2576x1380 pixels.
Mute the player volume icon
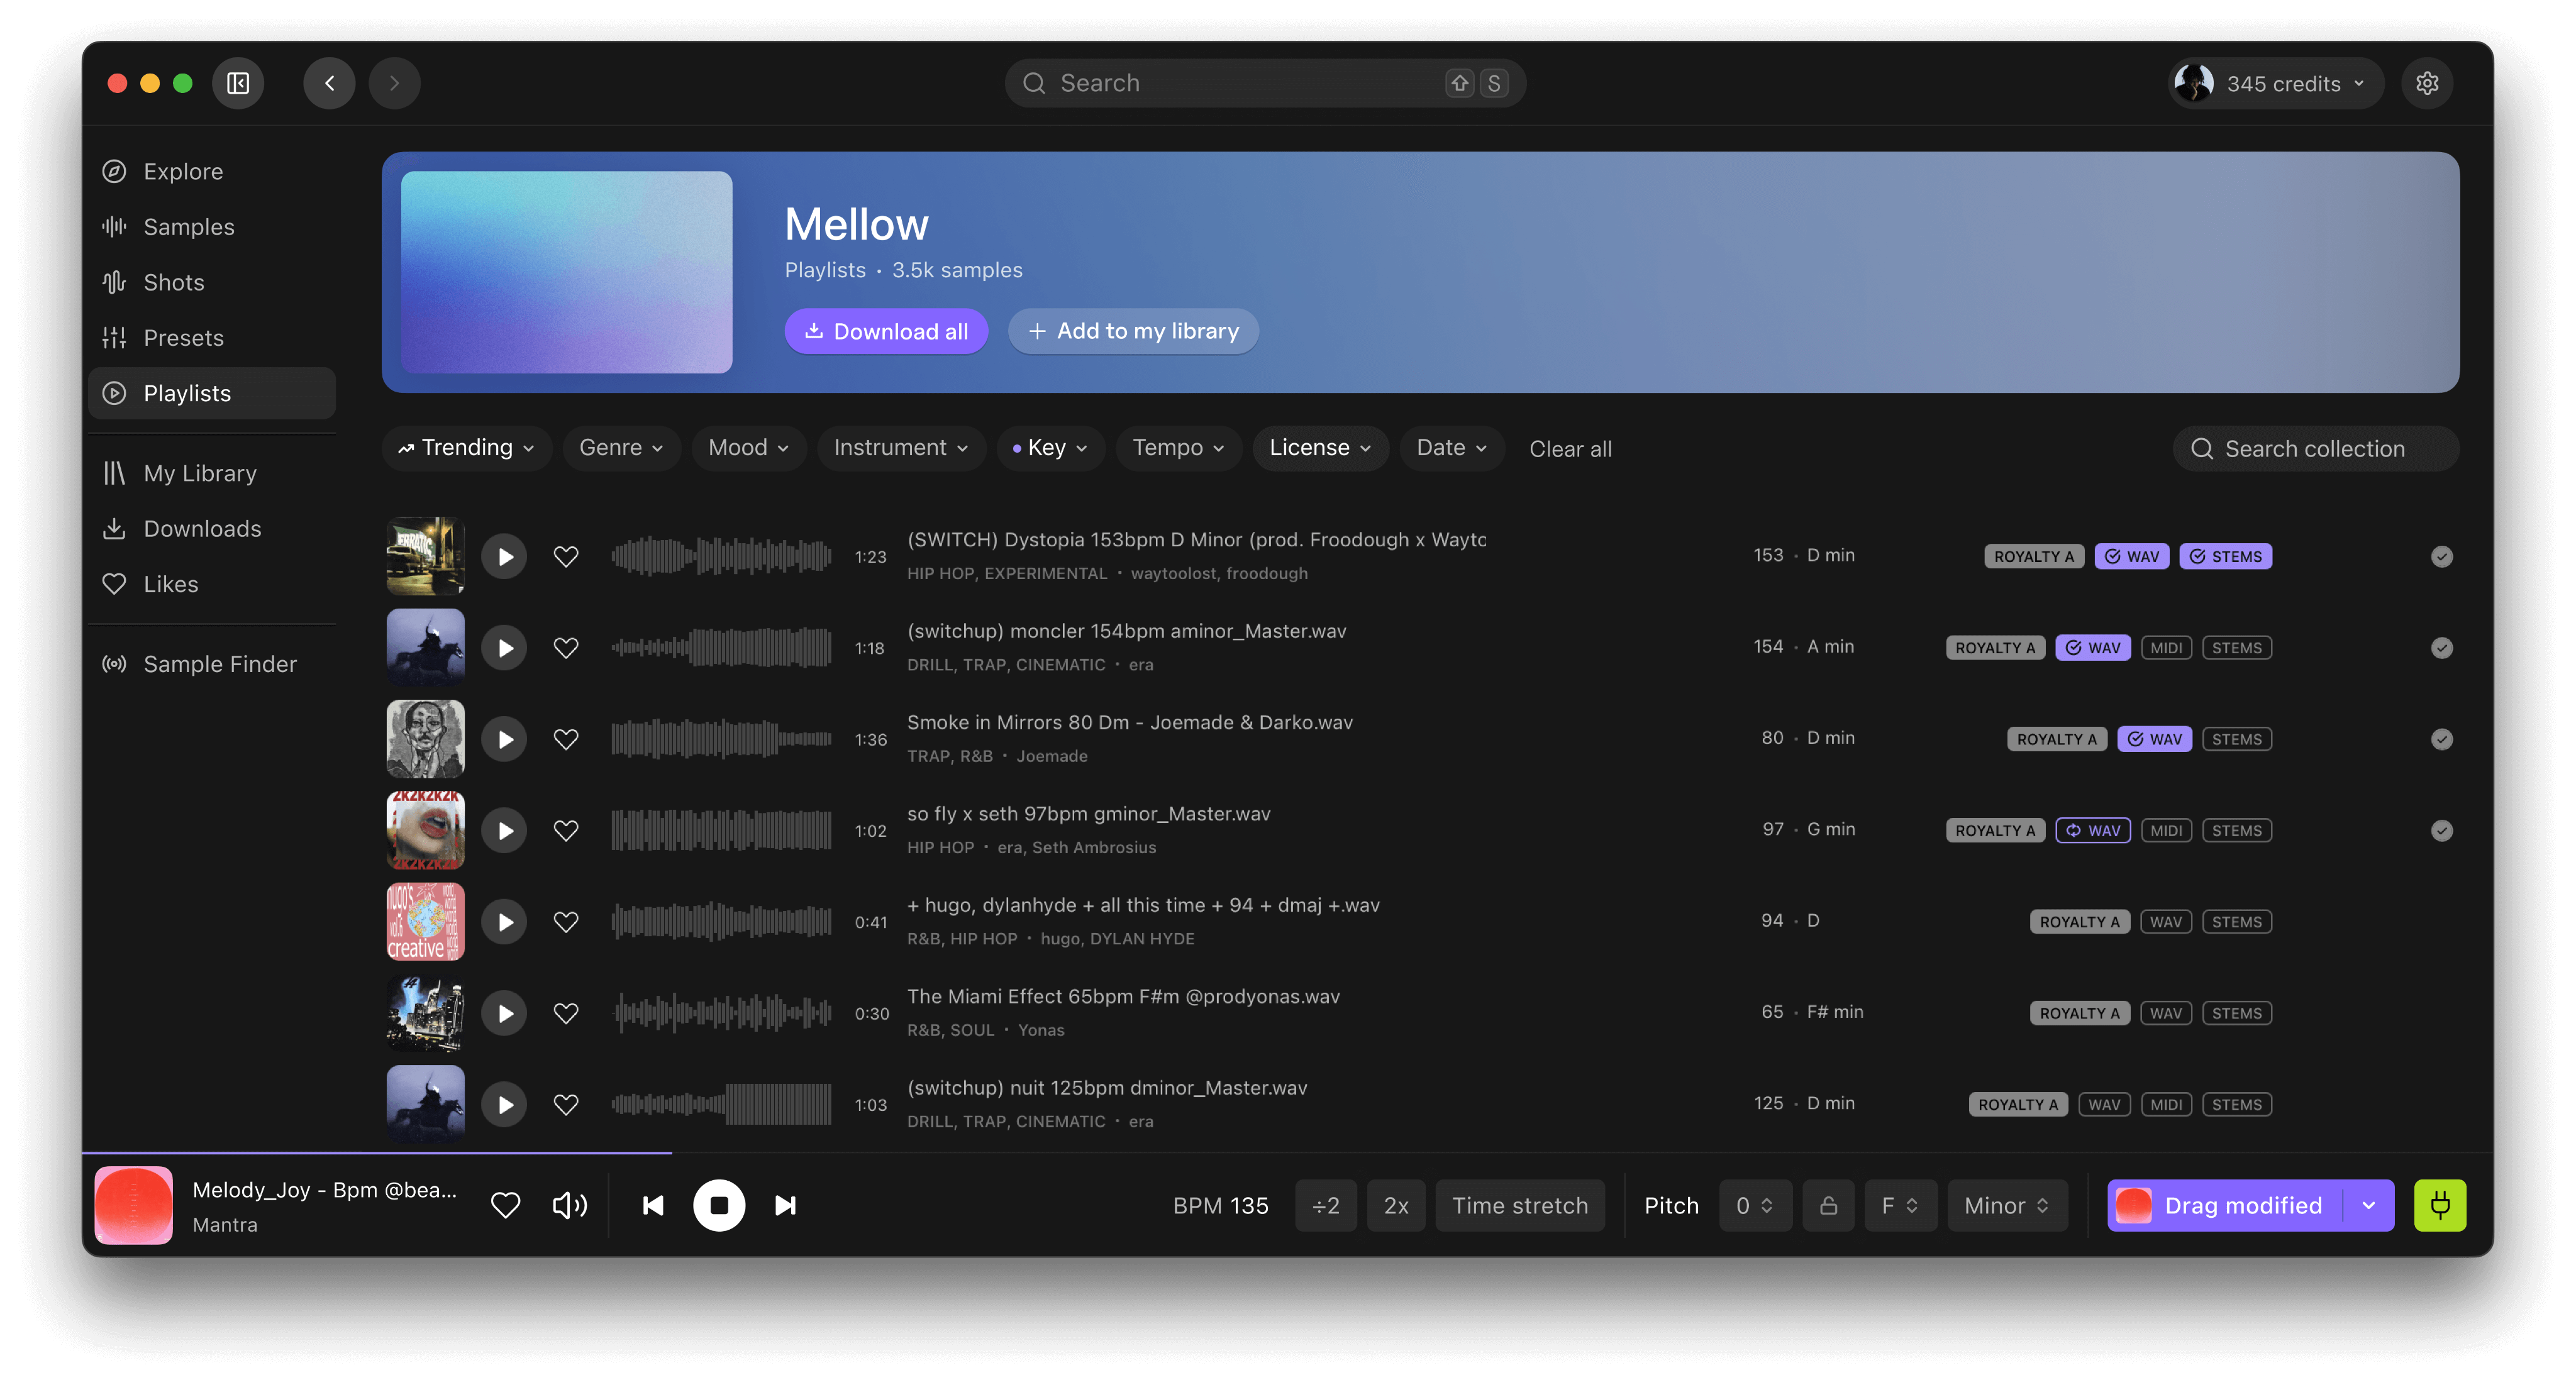coord(570,1205)
